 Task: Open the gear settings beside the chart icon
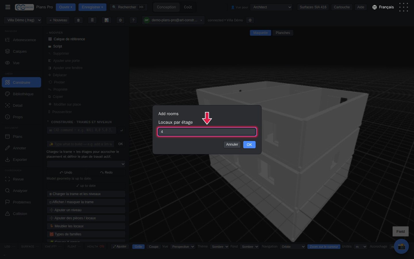click(x=120, y=20)
